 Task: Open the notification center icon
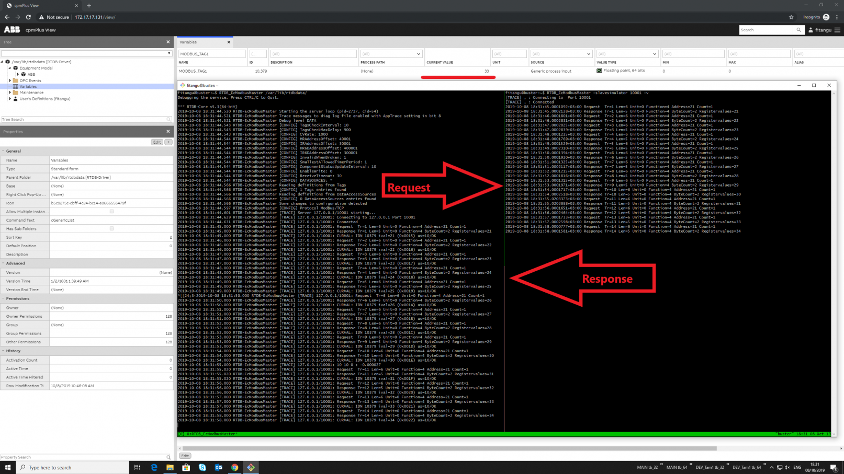[x=834, y=467]
